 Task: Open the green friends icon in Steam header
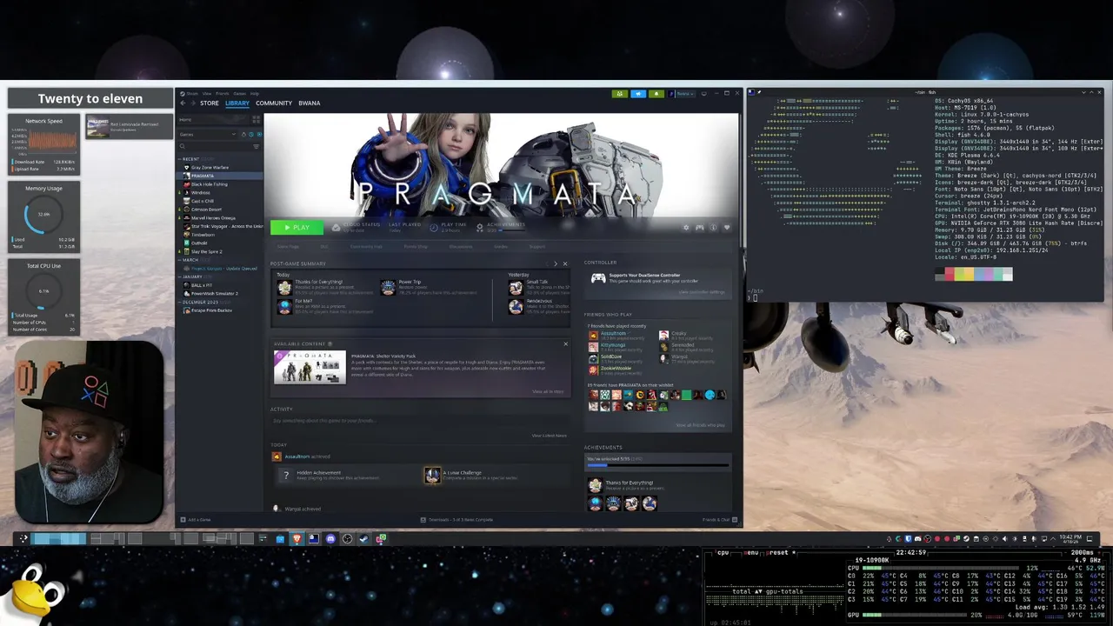click(620, 94)
